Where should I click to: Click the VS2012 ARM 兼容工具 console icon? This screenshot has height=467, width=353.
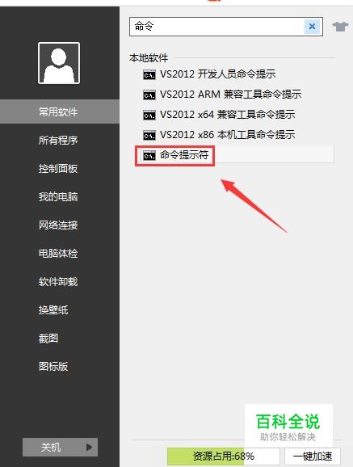pos(149,95)
